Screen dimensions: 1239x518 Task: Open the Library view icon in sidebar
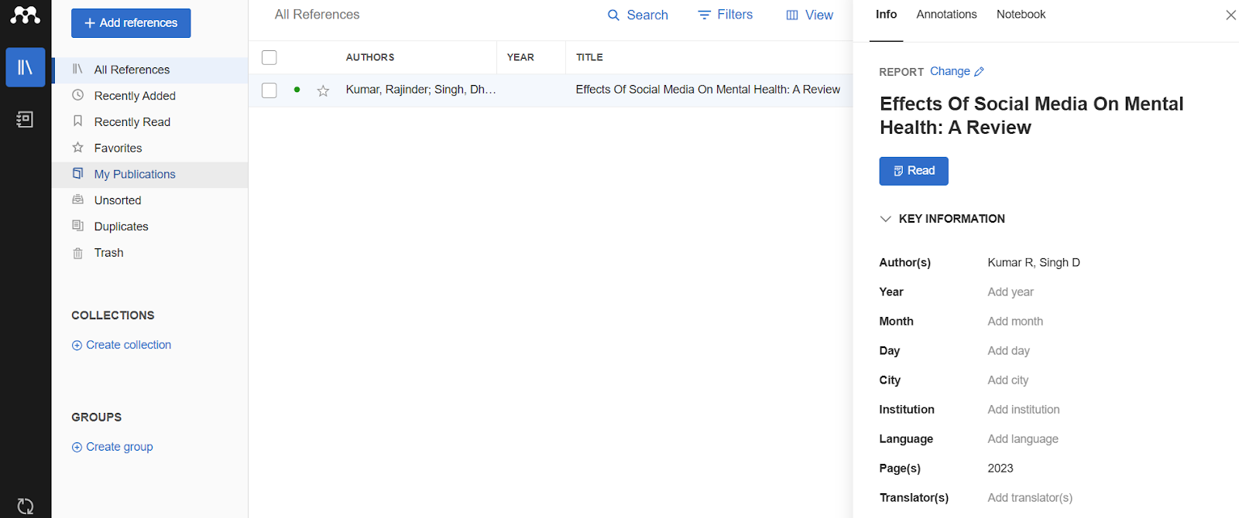pos(26,67)
